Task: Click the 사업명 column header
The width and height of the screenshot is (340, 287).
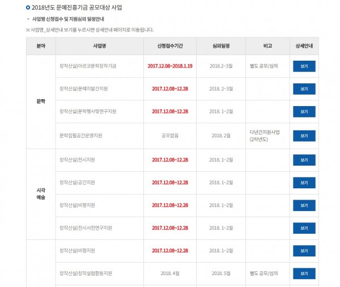Action: tap(100, 46)
